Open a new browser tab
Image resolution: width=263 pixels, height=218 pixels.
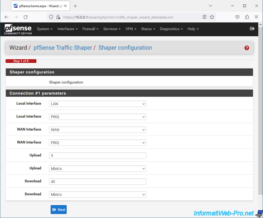[75, 6]
